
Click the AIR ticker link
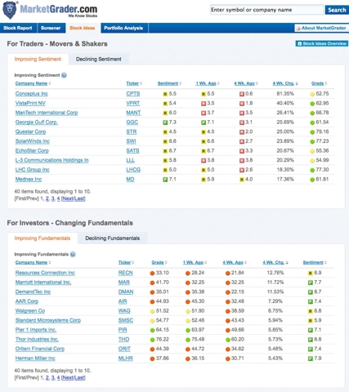pyautogui.click(x=123, y=301)
